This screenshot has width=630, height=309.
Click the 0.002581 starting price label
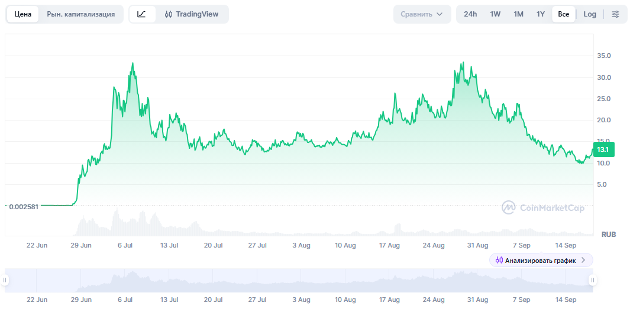click(23, 207)
